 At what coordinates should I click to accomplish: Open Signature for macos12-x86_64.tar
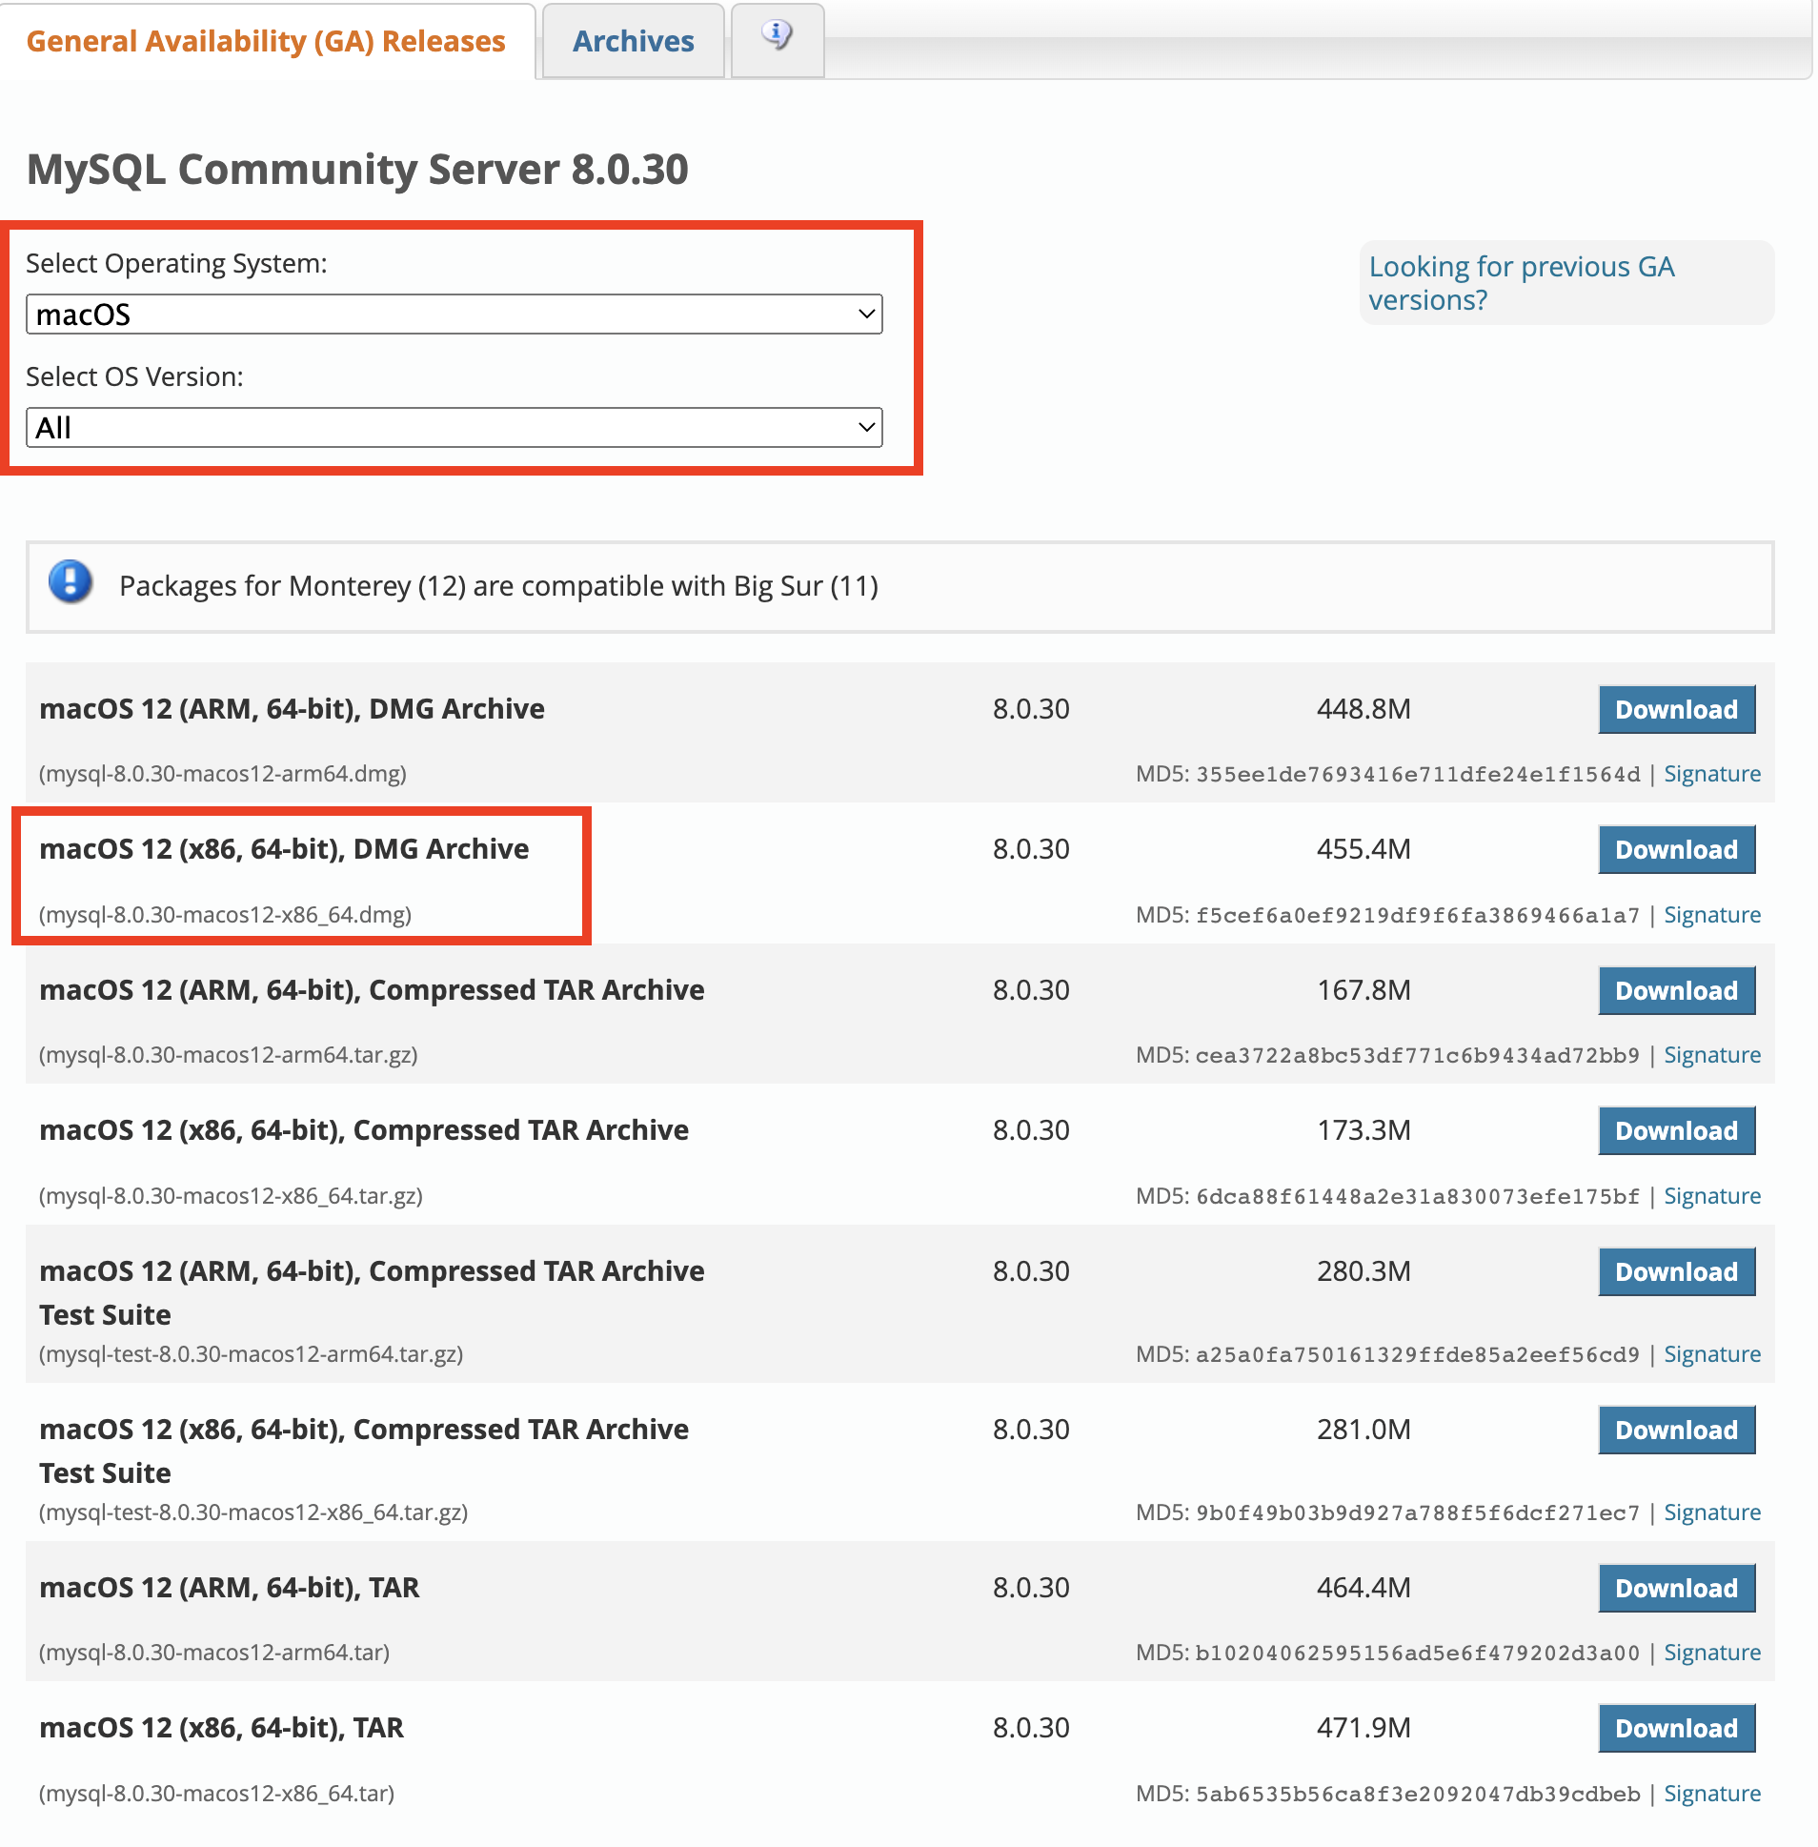point(1713,1796)
